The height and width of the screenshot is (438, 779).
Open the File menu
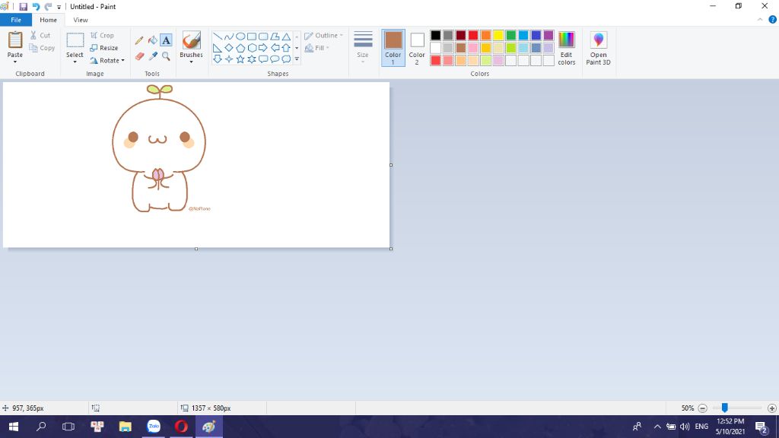(x=16, y=20)
